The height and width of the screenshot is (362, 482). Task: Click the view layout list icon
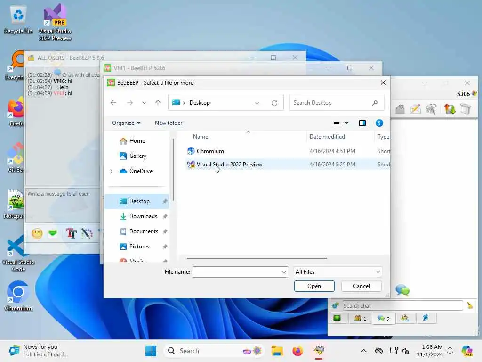click(337, 123)
